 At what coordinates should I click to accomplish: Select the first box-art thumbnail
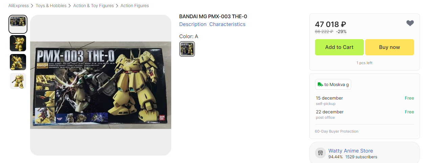[18, 24]
